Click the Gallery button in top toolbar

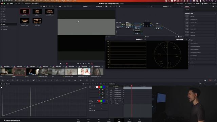tap(10, 4)
